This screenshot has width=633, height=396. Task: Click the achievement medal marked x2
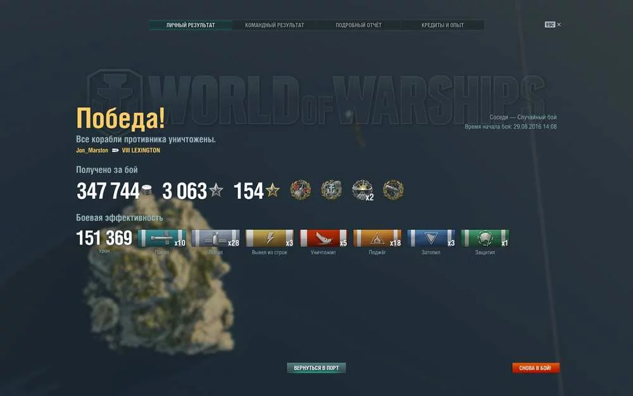pyautogui.click(x=363, y=190)
